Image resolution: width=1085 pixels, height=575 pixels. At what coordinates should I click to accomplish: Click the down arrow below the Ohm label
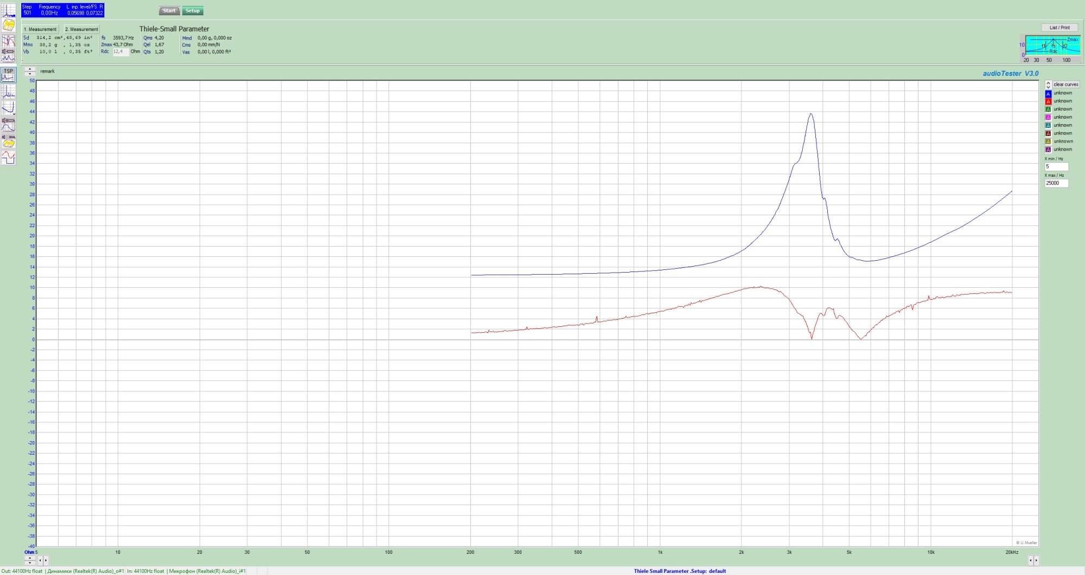[30, 563]
